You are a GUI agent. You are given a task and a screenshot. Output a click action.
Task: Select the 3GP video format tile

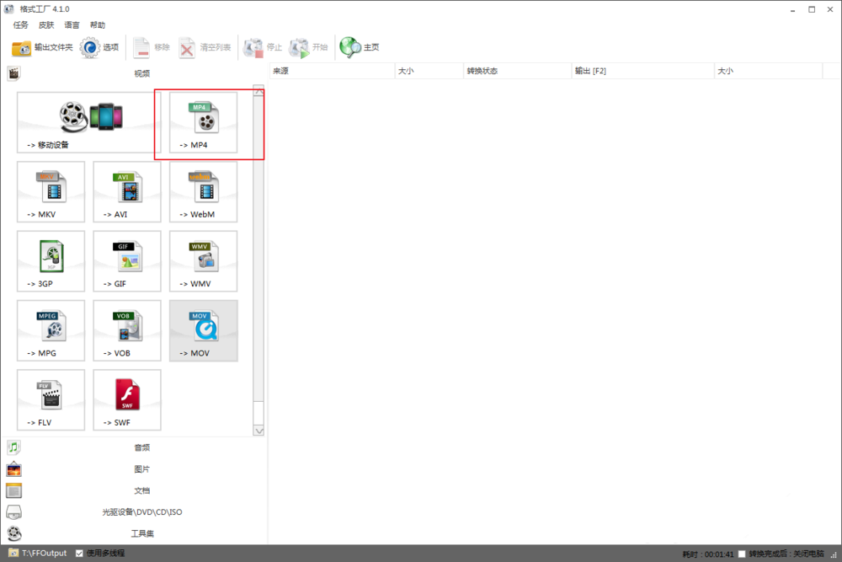[x=51, y=261]
